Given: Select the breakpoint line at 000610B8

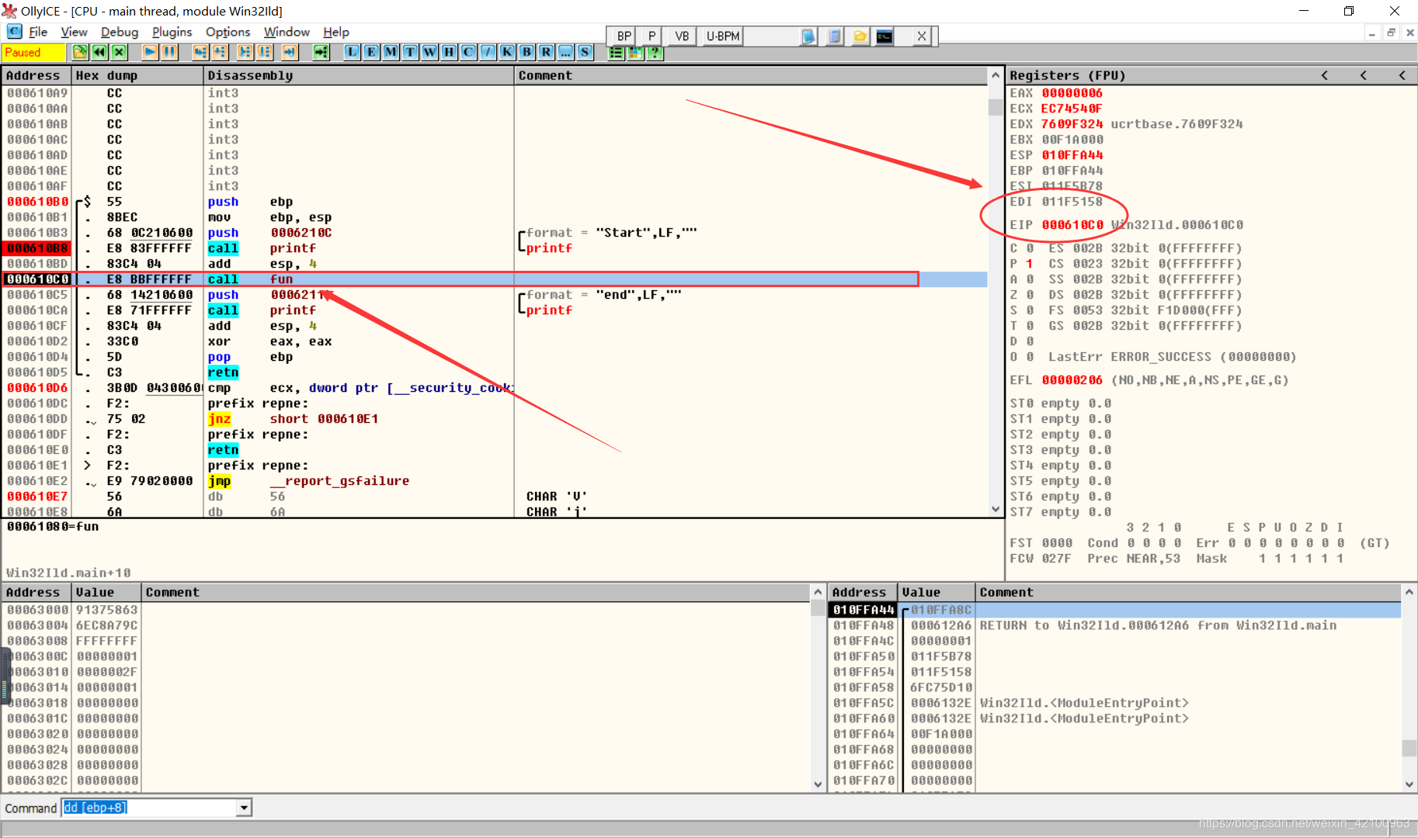Looking at the screenshot, I should point(495,248).
